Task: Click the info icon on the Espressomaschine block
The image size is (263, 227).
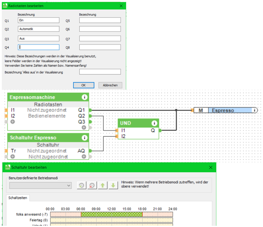Action: 85,97
